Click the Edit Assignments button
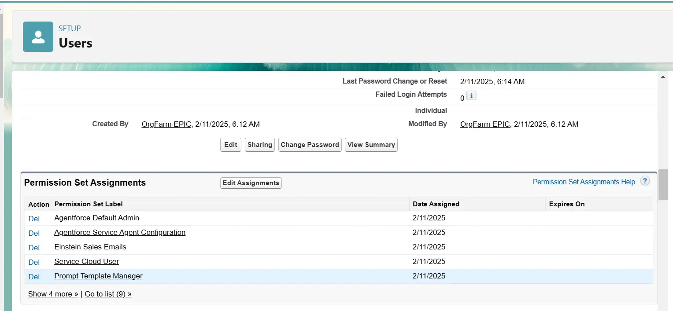Screen dimensions: 673x311 coord(251,183)
